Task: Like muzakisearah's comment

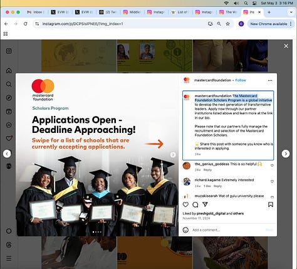Action: coord(272,197)
